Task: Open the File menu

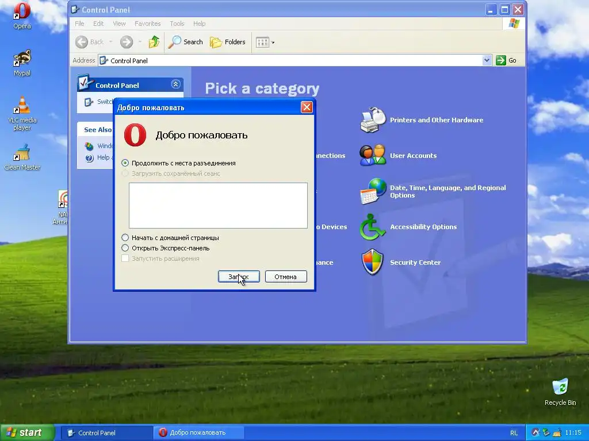Action: (79, 24)
